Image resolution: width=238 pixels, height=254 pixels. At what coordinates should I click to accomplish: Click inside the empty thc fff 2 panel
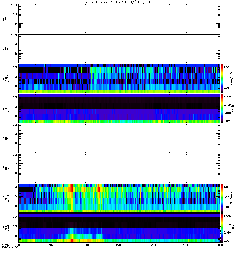(x=119, y=168)
